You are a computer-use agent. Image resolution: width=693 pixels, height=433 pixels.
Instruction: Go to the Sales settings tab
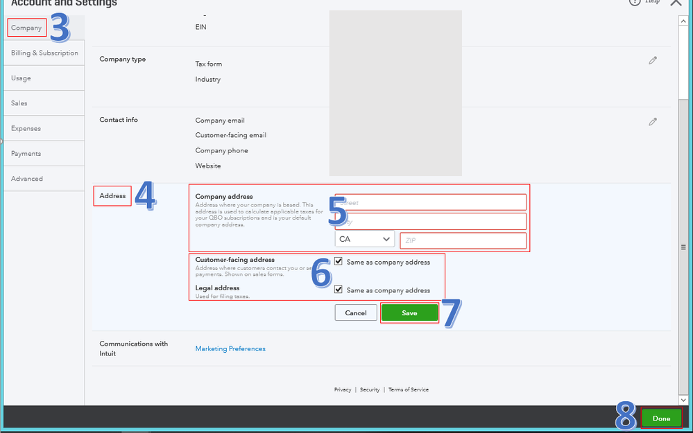(x=44, y=103)
